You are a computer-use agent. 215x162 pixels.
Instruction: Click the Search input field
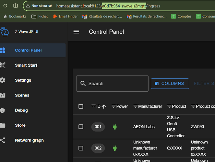[x=116, y=84]
